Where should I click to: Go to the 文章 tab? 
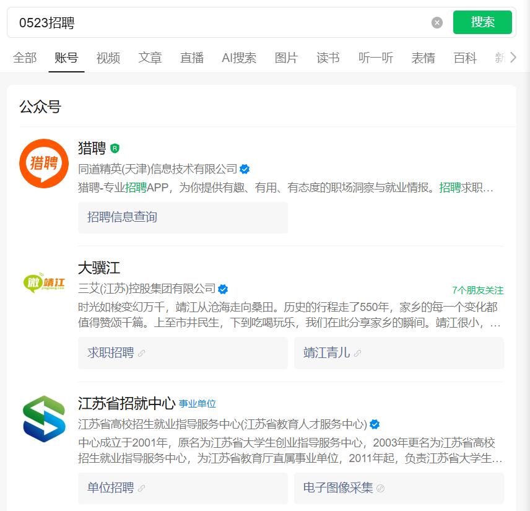pos(150,58)
